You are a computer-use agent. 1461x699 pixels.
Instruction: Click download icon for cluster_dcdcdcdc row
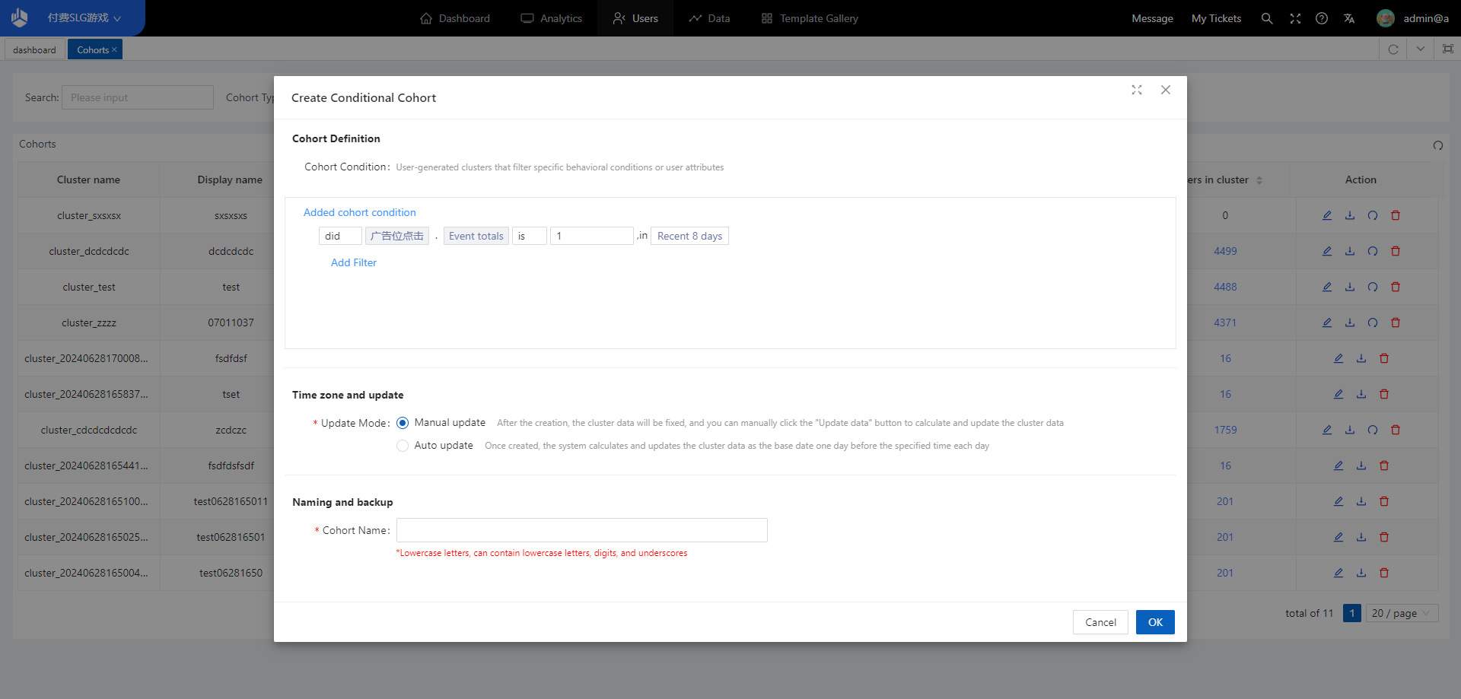1350,251
